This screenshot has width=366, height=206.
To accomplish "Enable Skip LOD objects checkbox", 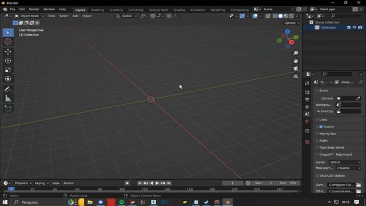I will [x=317, y=176].
